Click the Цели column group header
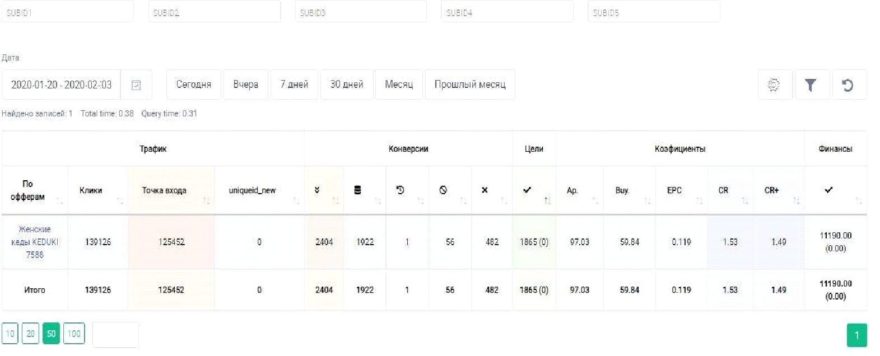The height and width of the screenshot is (356, 880). click(x=534, y=149)
